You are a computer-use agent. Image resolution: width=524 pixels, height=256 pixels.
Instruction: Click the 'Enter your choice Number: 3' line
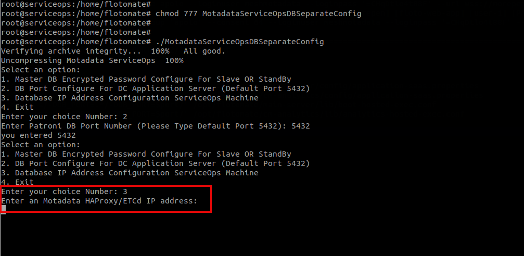tap(64, 191)
